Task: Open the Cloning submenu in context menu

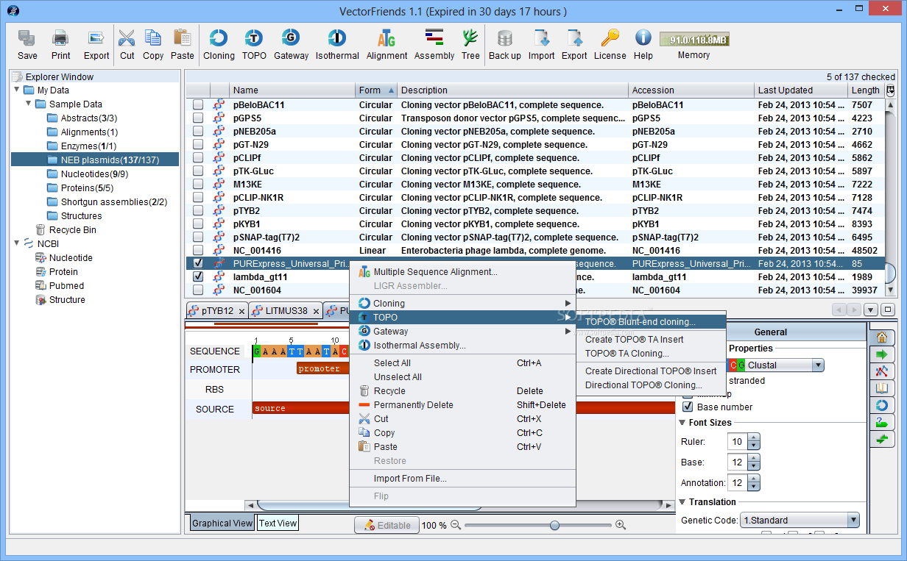Action: (x=462, y=303)
